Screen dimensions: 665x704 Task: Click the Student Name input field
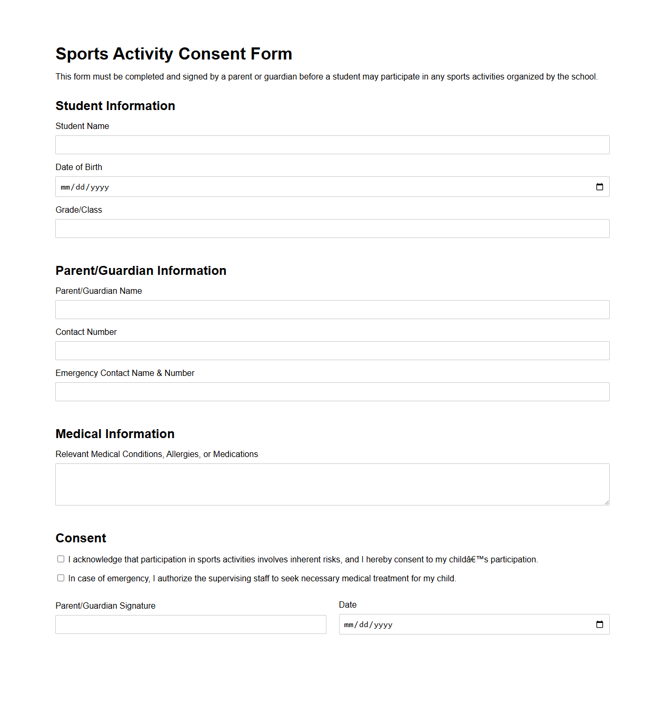(x=332, y=144)
